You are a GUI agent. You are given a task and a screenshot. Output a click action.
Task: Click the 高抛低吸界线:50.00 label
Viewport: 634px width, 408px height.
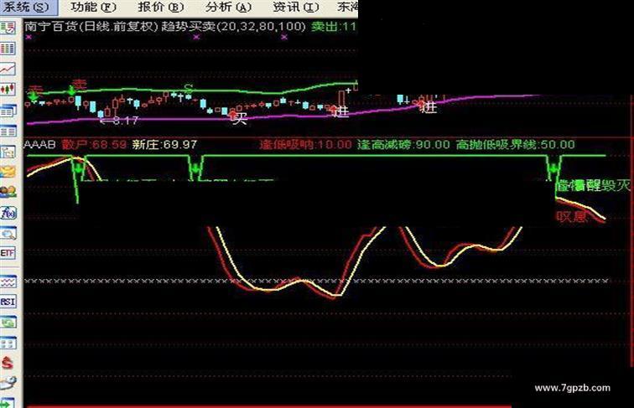pyautogui.click(x=516, y=145)
